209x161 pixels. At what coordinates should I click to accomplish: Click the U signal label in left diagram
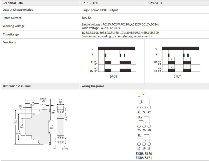tap(92, 49)
